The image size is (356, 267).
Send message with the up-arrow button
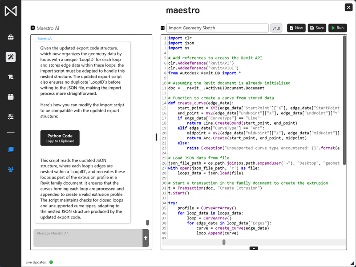pos(146,238)
